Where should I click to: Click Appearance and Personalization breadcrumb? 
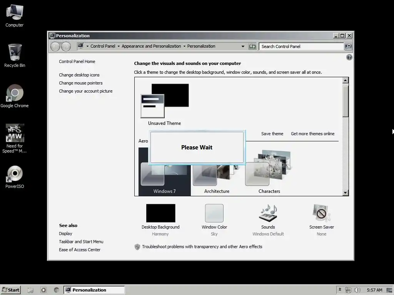151,46
